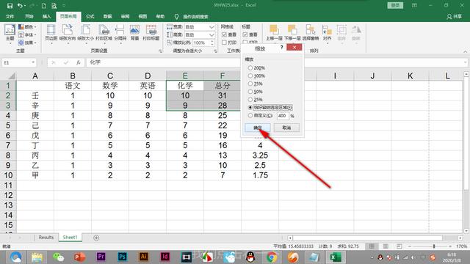Open WeChat from the taskbar
This screenshot has height=264, width=470.
pyautogui.click(x=58, y=257)
